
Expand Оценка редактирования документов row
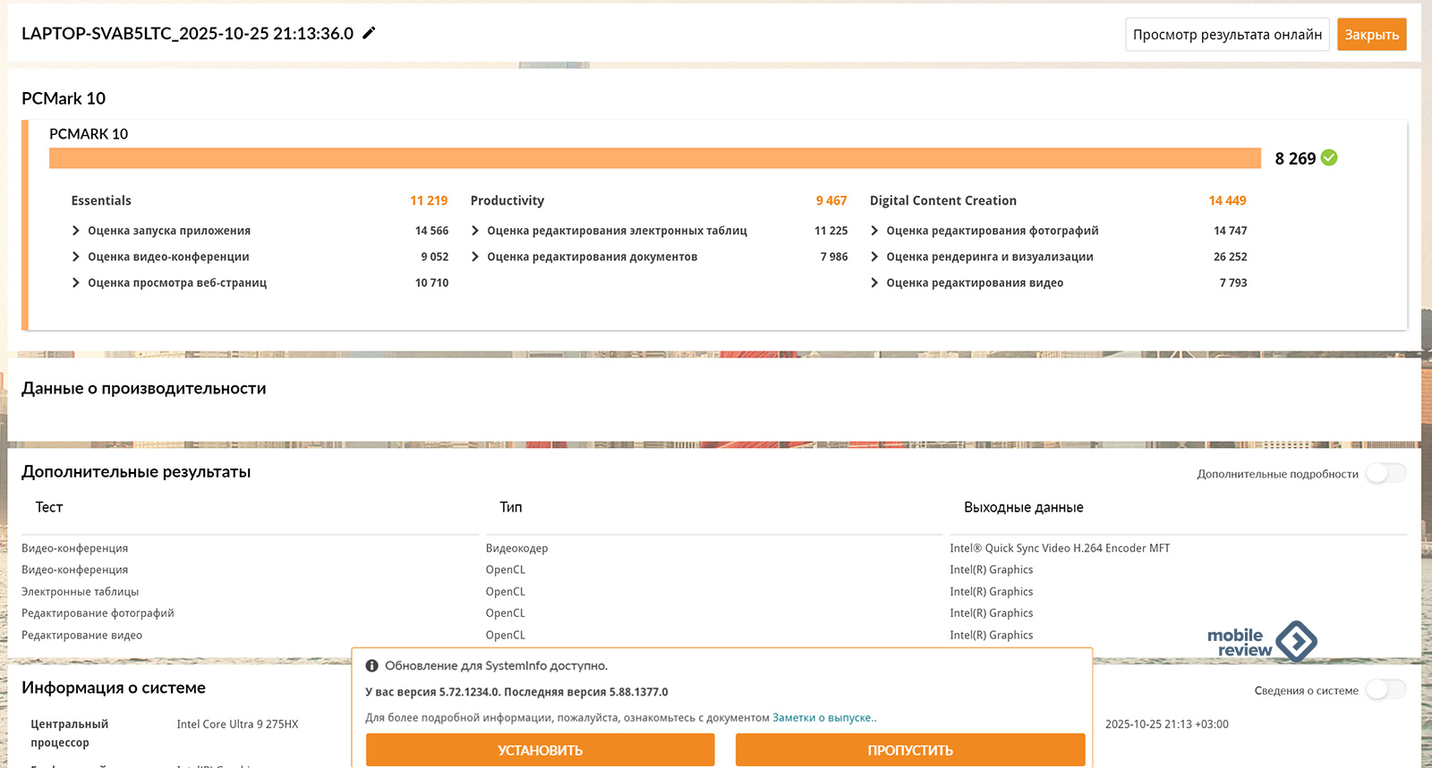(x=475, y=257)
